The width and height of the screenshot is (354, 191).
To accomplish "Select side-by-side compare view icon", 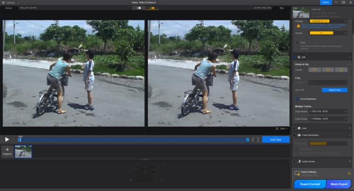I will click(x=153, y=8).
